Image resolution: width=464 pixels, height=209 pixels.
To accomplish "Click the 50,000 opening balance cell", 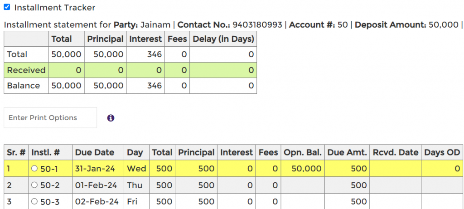I will coord(303,169).
